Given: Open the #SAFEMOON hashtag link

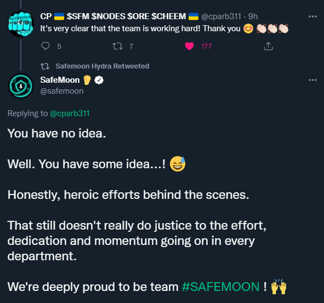Looking at the screenshot, I should (220, 287).
